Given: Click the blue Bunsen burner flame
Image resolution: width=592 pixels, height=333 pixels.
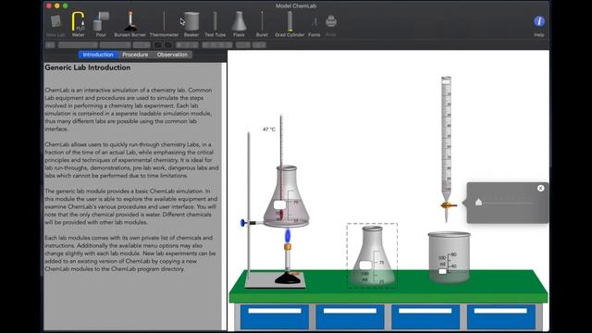Looking at the screenshot, I should [288, 236].
